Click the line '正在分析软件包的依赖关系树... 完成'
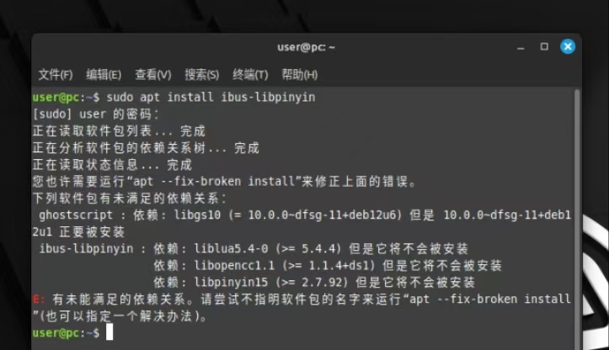Image resolution: width=609 pixels, height=350 pixels. 146,148
